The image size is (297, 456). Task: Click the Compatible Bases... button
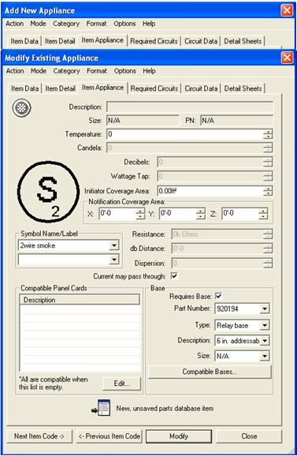(210, 372)
